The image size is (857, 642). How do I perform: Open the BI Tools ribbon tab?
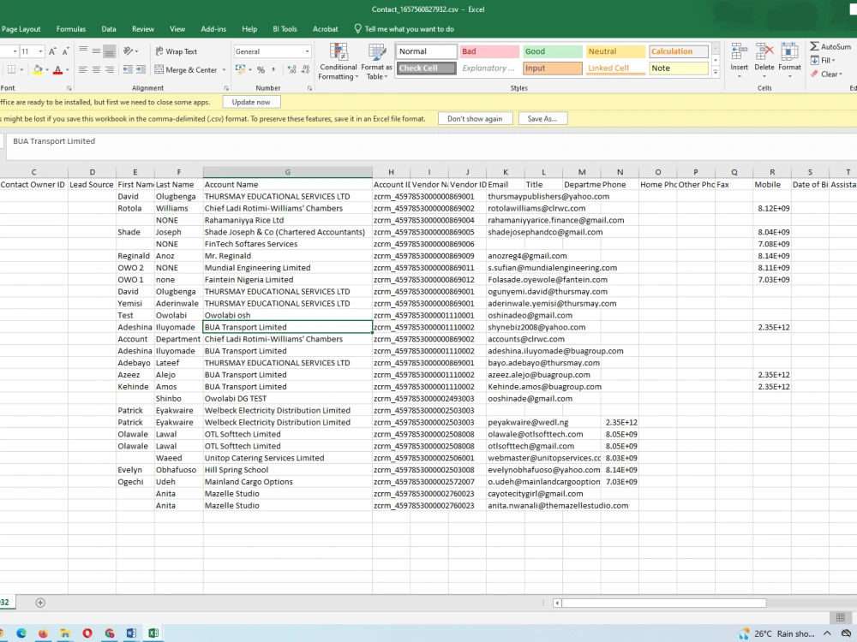click(x=285, y=28)
